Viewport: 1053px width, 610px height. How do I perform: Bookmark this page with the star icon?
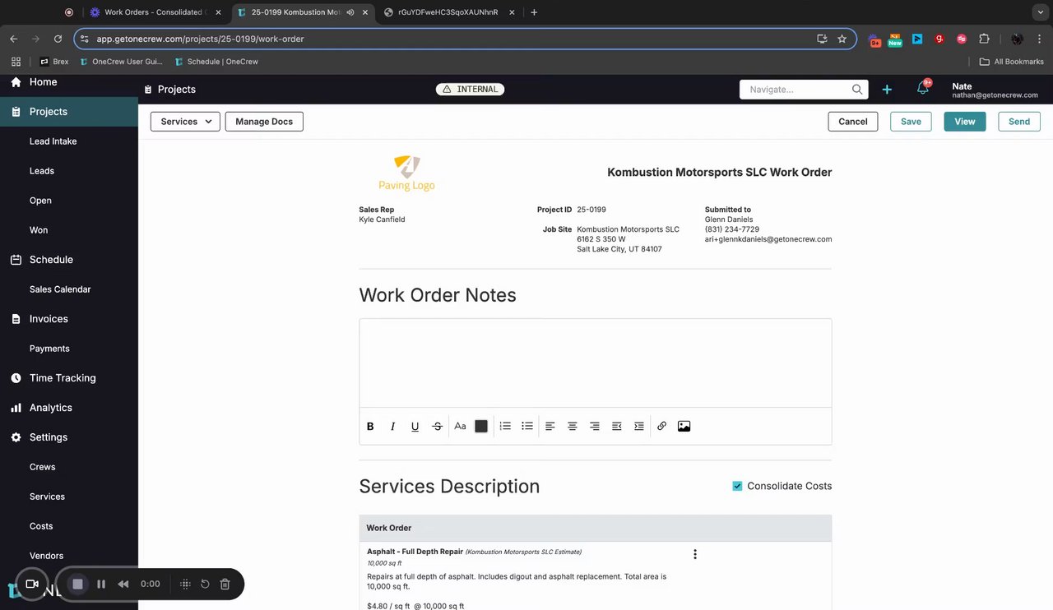842,39
